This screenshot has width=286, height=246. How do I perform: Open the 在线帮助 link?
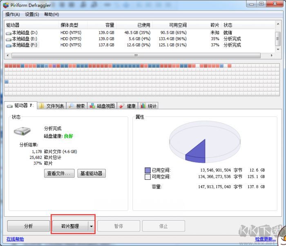coord(15,239)
